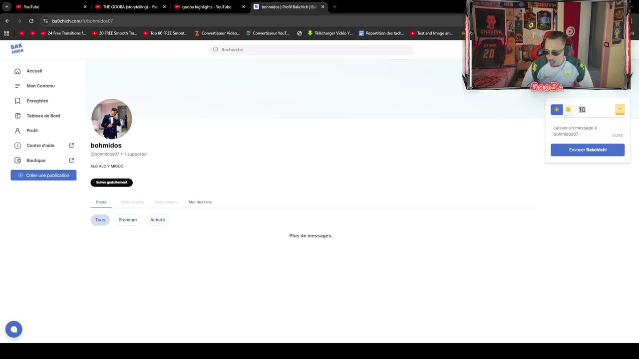Click Envoyer Bakchich! button
639x359 pixels.
(588, 150)
